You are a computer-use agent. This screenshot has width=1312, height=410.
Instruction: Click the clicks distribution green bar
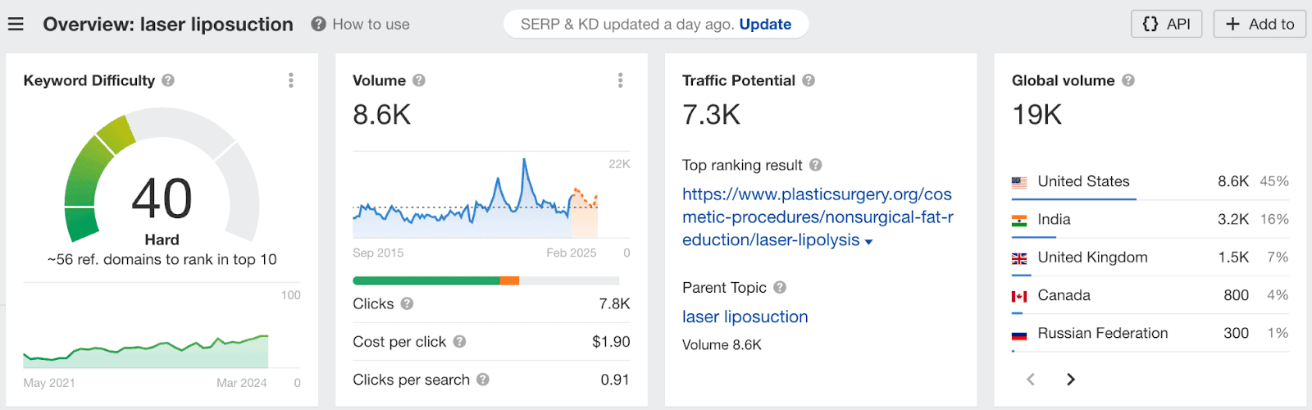coord(426,280)
